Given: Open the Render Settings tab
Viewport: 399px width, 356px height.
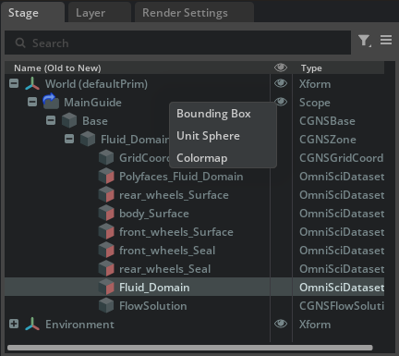Looking at the screenshot, I should pos(194,12).
